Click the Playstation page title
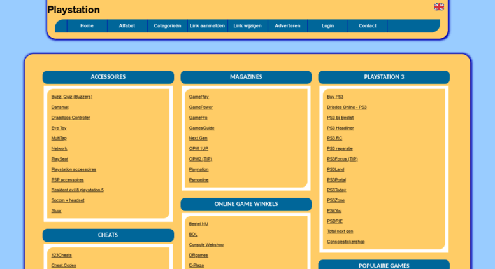This screenshot has width=495, height=269. [x=73, y=10]
